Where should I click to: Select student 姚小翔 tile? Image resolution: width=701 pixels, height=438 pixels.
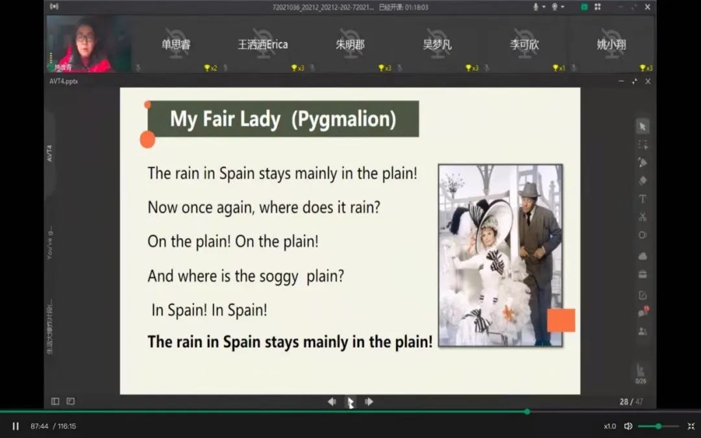611,44
